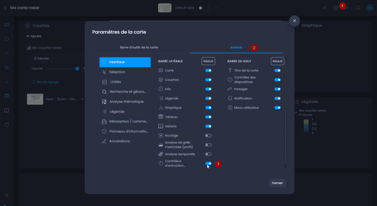This screenshot has height=206, width=377.
Task: Open the Sélection settings section
Action: [x=125, y=72]
